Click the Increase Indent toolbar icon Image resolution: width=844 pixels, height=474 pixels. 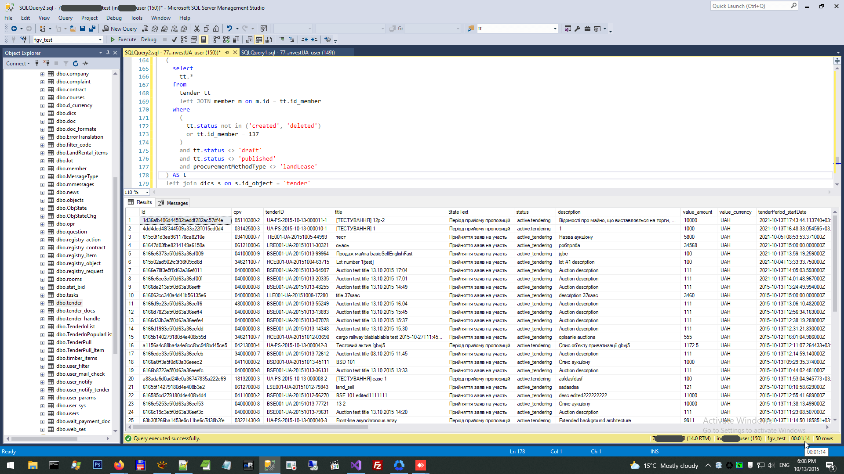click(x=313, y=39)
